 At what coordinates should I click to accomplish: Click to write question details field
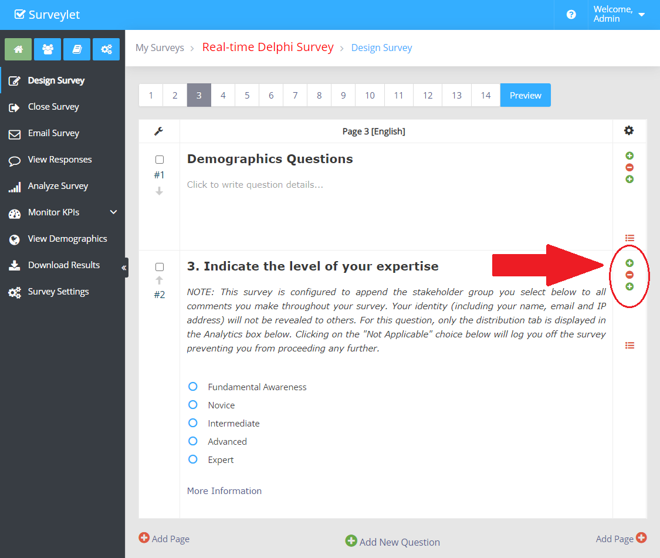[255, 185]
